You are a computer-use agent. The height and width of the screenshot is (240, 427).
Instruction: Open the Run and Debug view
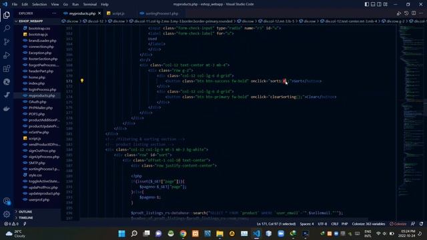pos(7,55)
